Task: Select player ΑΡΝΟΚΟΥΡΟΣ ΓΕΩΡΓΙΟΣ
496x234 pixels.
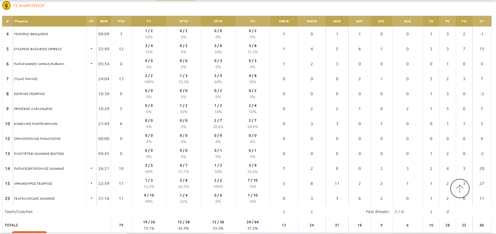Action: click(x=33, y=184)
